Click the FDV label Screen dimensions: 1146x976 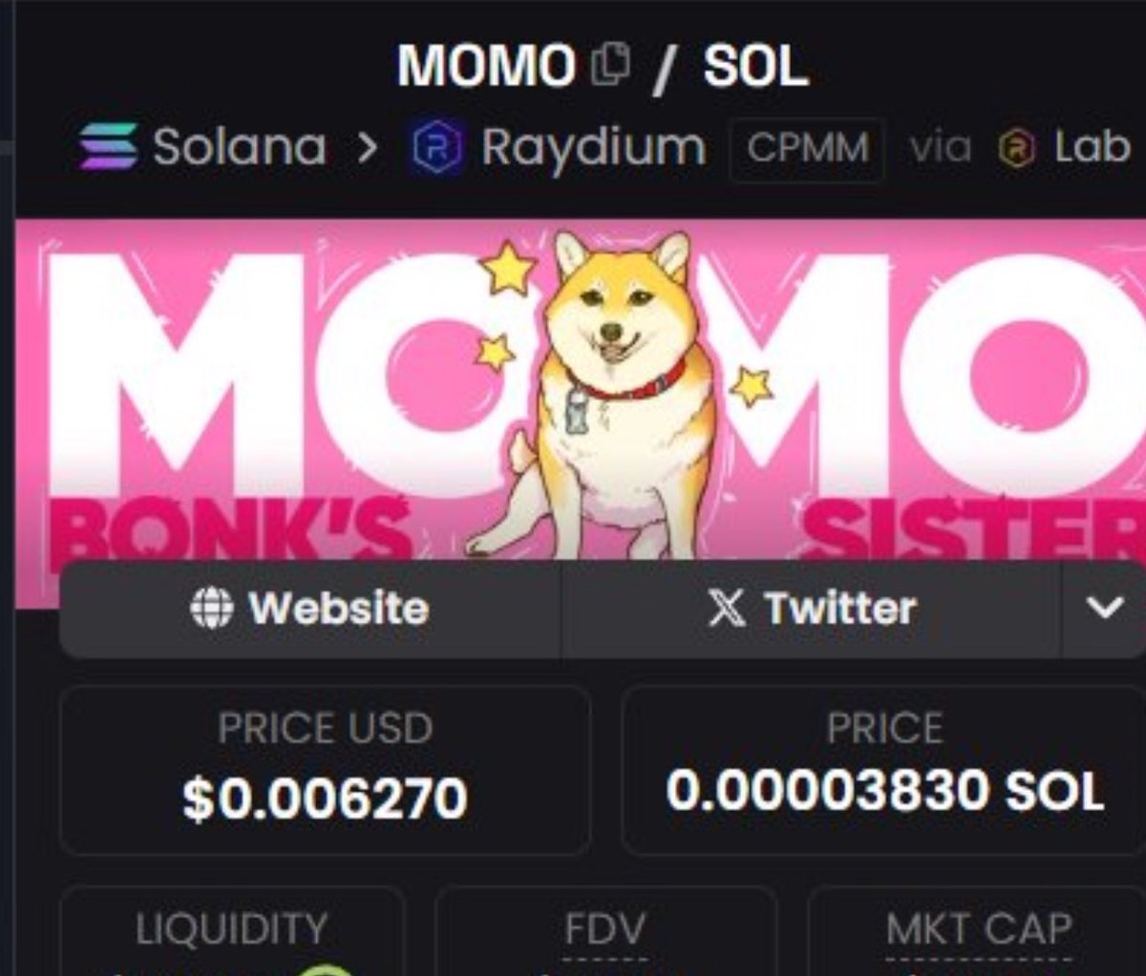point(605,929)
